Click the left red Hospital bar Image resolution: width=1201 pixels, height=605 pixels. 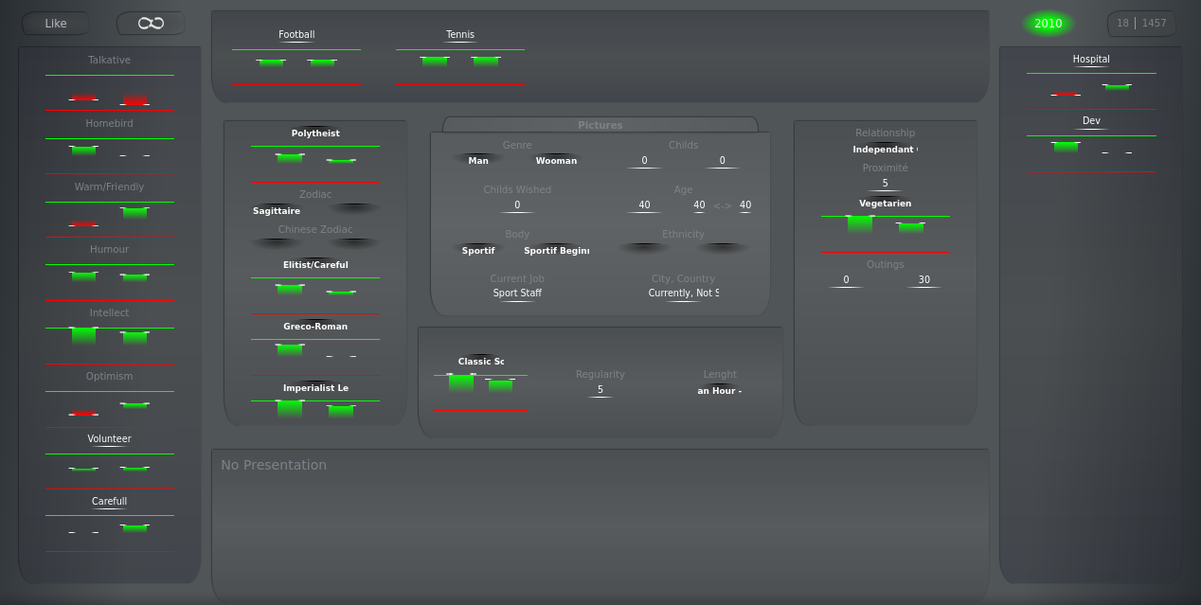point(1066,95)
